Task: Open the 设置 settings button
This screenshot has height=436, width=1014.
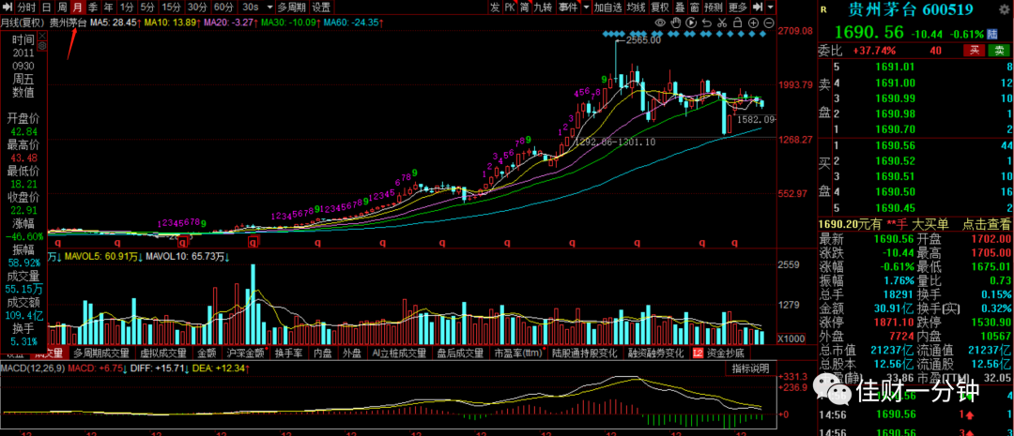Action: point(321,8)
